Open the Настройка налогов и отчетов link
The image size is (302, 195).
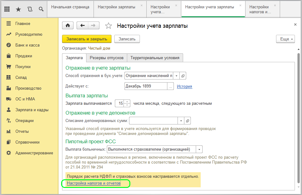(94, 183)
